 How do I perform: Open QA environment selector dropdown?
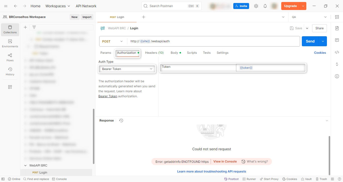309,17
